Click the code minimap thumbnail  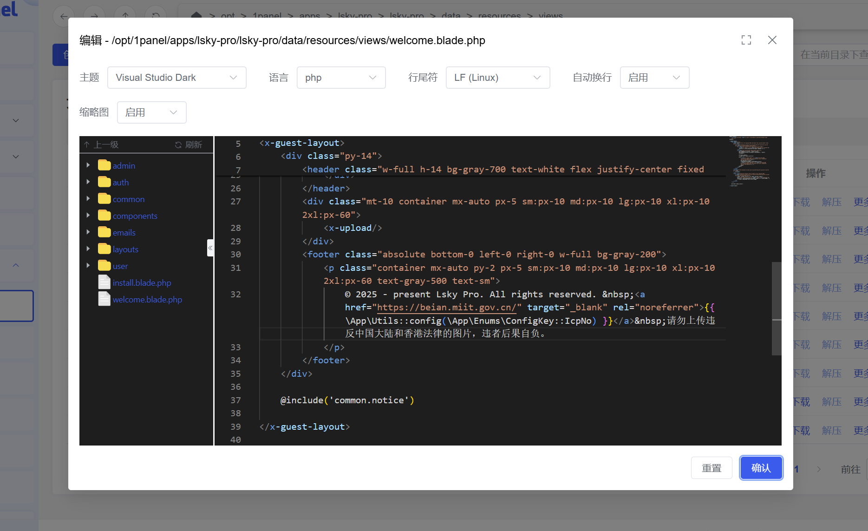point(750,161)
